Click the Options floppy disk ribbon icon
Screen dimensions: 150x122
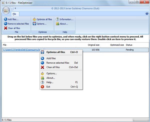(x=34, y=24)
